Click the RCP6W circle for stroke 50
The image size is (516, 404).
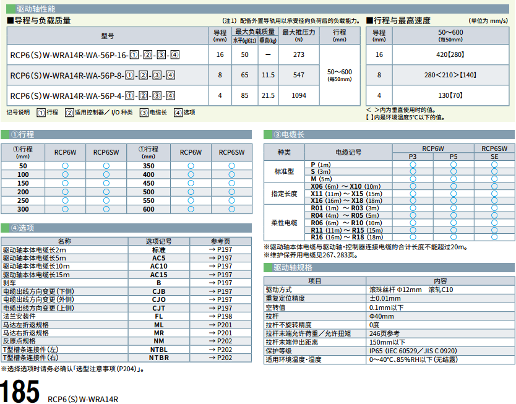[x=65, y=166]
